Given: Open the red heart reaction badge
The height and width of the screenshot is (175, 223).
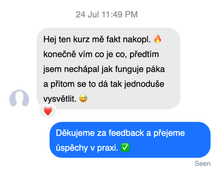Looking at the screenshot, I should tap(48, 111).
